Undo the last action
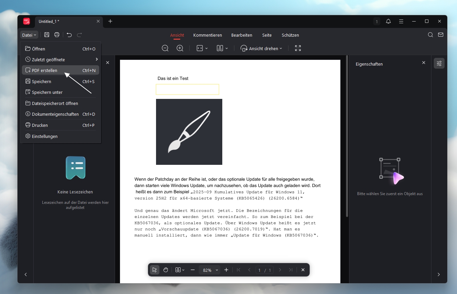The height and width of the screenshot is (294, 457). 69,35
